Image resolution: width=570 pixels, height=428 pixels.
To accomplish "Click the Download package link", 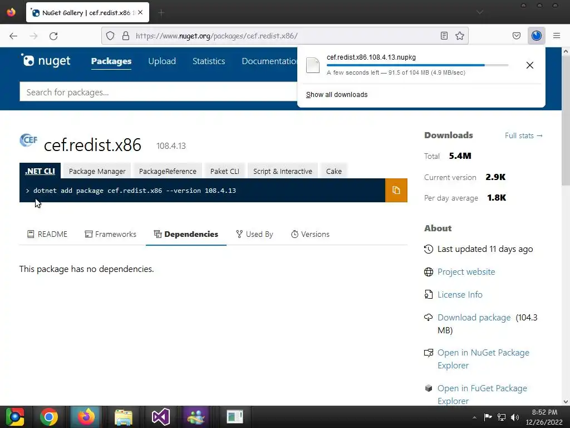I will (x=474, y=317).
